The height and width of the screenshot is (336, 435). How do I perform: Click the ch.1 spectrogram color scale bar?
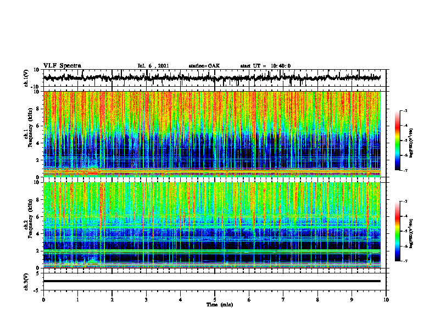tap(398, 141)
